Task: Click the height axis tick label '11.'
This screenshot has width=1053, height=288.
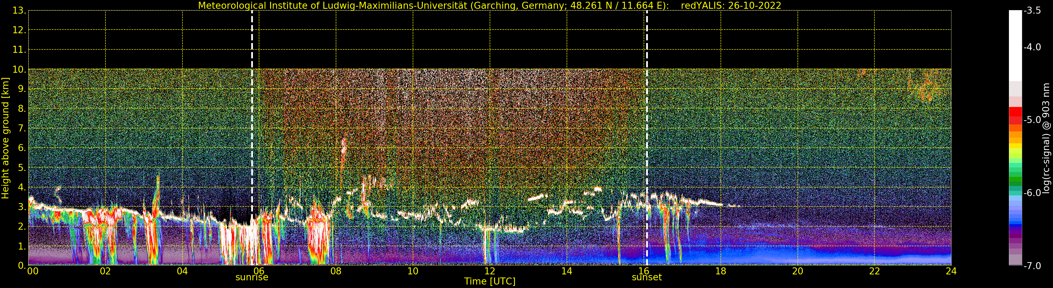Action: click(19, 50)
